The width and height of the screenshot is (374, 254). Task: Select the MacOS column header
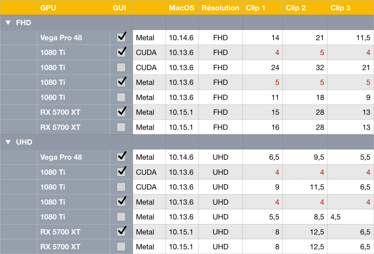182,8
